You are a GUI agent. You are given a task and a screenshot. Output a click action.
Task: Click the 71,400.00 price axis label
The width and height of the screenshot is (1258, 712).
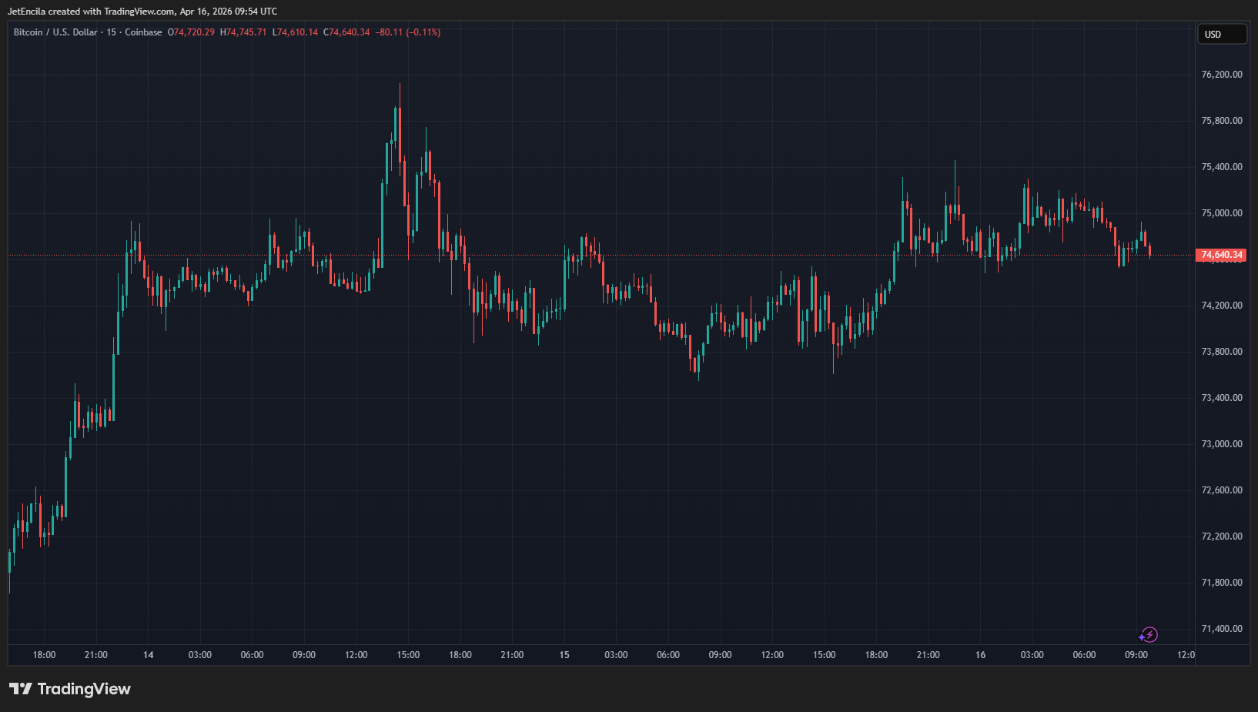coord(1221,629)
